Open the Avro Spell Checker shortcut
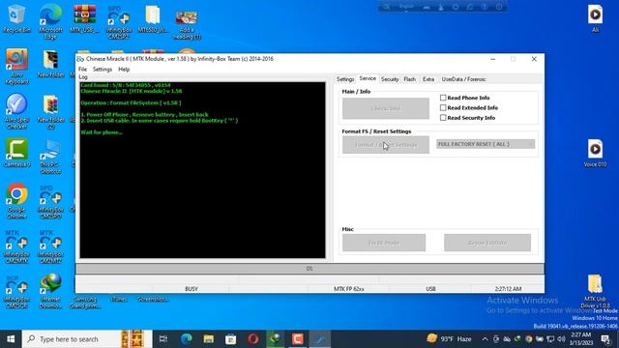 [x=16, y=111]
